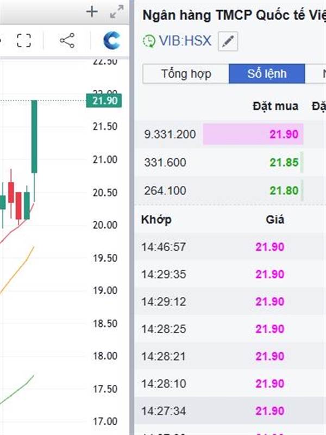Click the 9.331.200 bid volume
The image size is (326, 435).
[x=170, y=134]
